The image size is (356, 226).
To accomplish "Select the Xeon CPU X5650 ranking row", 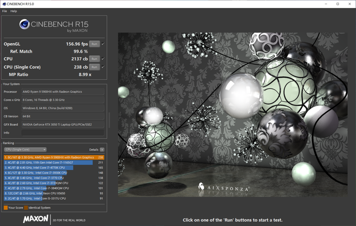I will (x=54, y=193).
